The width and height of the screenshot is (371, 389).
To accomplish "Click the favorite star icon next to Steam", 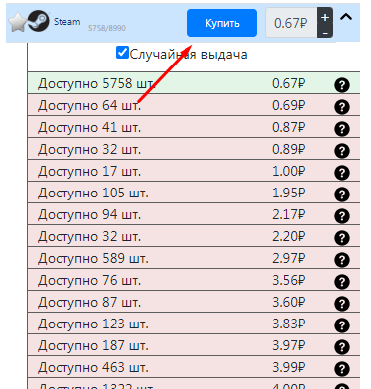I will coord(17,23).
